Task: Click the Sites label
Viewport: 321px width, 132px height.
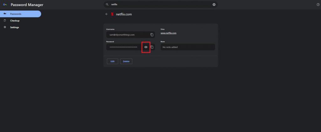Action: tap(163, 29)
